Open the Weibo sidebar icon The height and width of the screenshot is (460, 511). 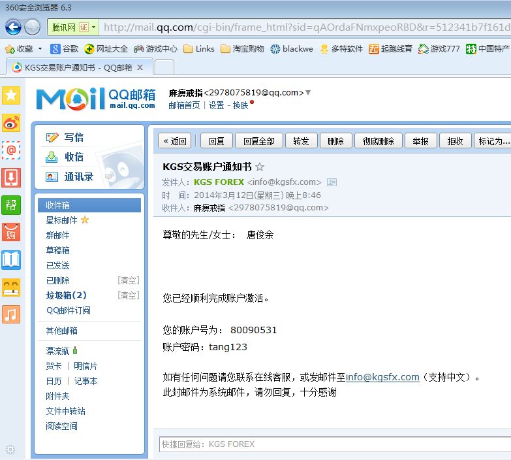pyautogui.click(x=11, y=123)
